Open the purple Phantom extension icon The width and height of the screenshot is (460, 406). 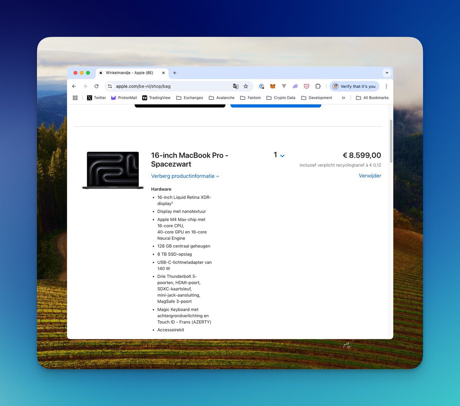pos(295,86)
